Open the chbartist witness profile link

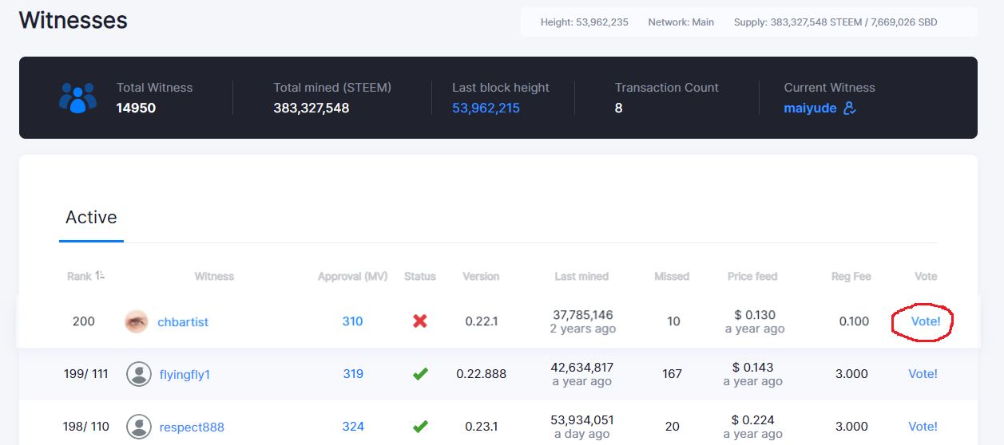click(183, 322)
